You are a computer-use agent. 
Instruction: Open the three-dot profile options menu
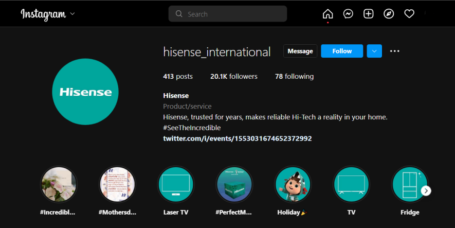click(395, 51)
